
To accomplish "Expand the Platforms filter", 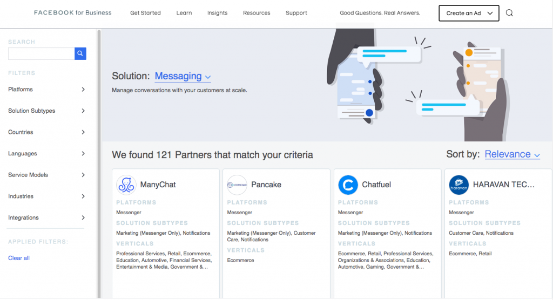I will (x=46, y=90).
